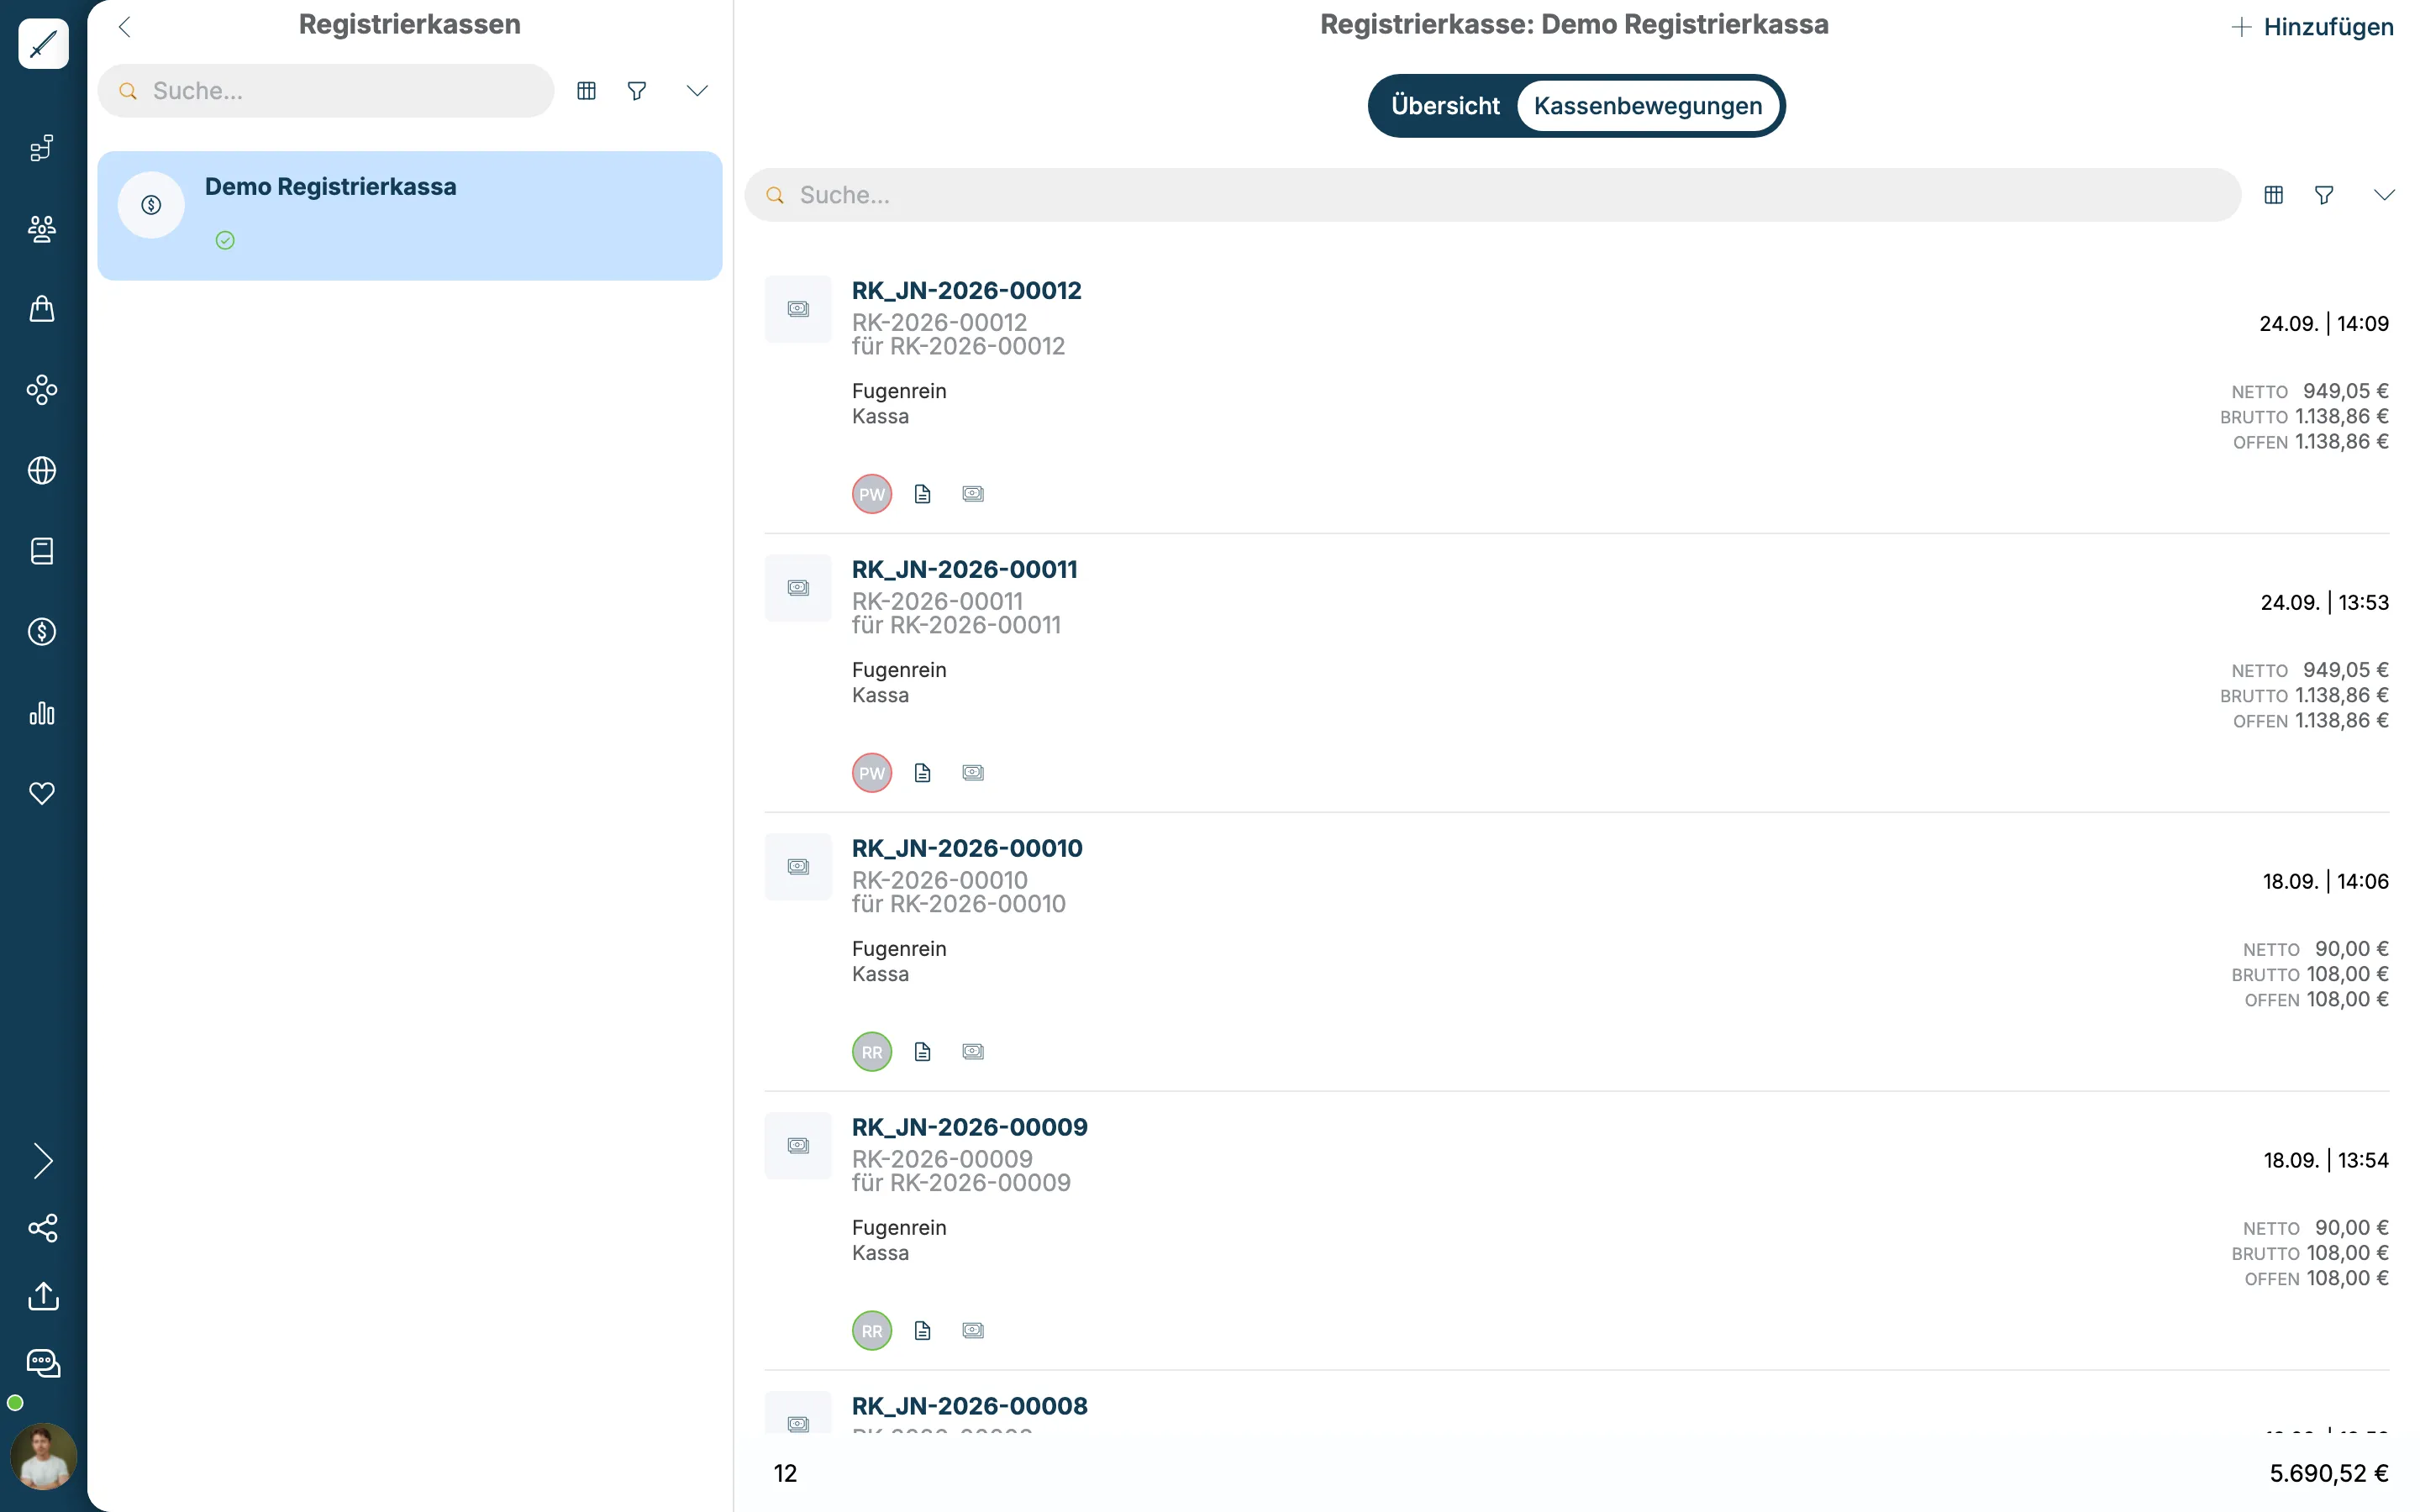Open the book sidebar icon
Screen dimensions: 2420x1512
click(42, 551)
